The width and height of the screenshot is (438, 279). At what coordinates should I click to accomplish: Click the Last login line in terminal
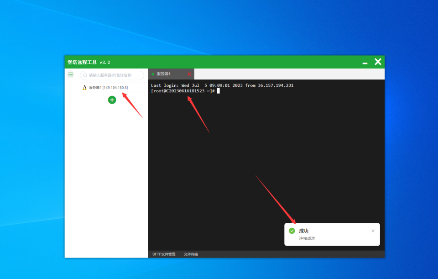[x=222, y=85]
